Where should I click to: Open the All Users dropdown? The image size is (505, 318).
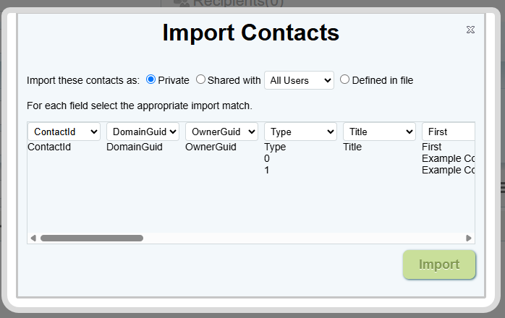[x=299, y=80]
